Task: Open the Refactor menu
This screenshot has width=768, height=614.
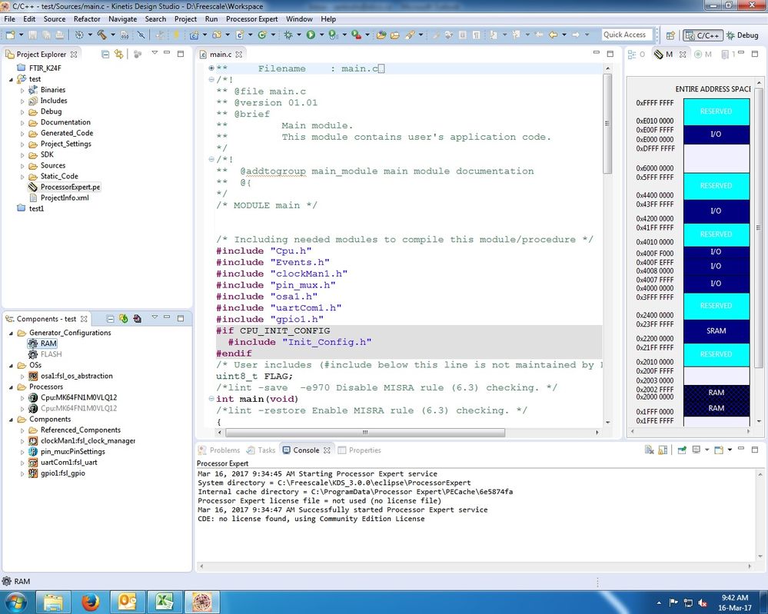Action: 87,19
